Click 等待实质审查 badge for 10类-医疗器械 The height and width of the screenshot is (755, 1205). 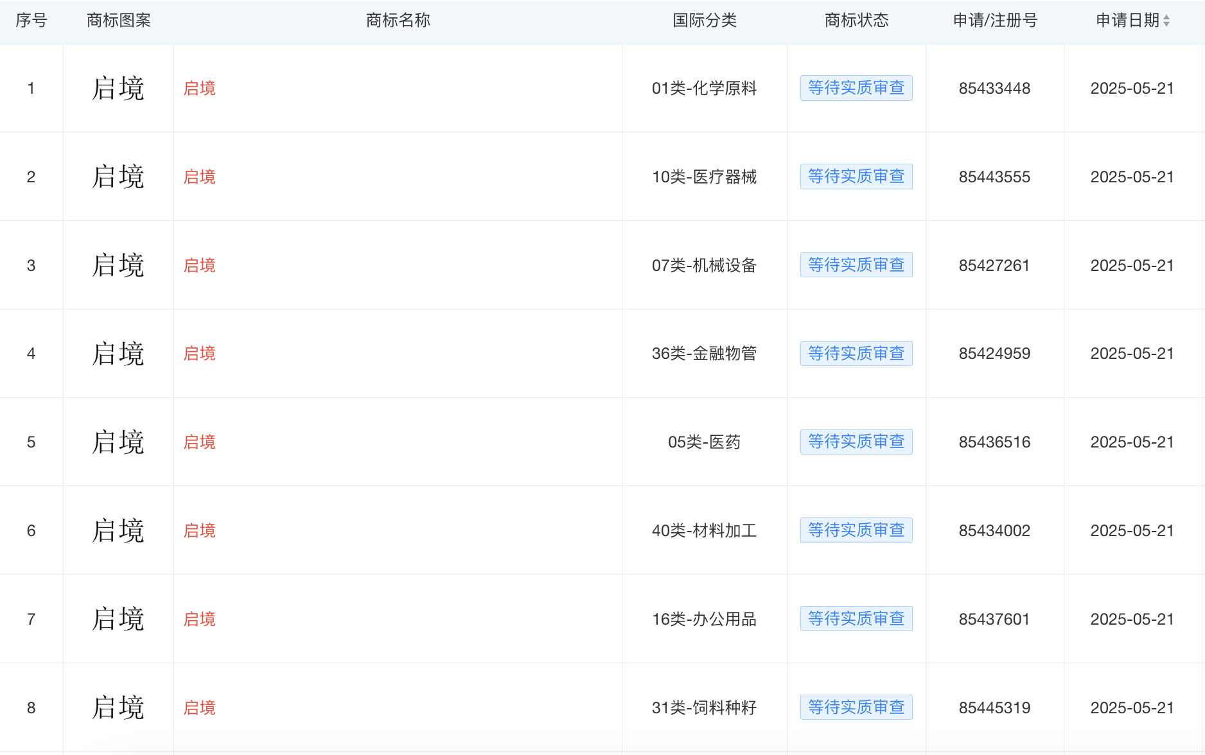pos(856,177)
